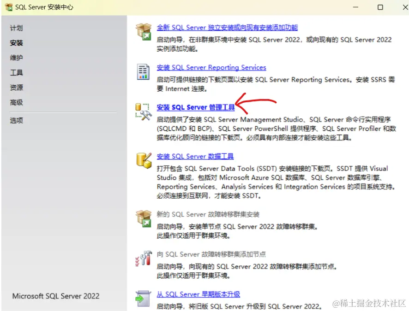Select 选项 in the sidebar

[16, 120]
